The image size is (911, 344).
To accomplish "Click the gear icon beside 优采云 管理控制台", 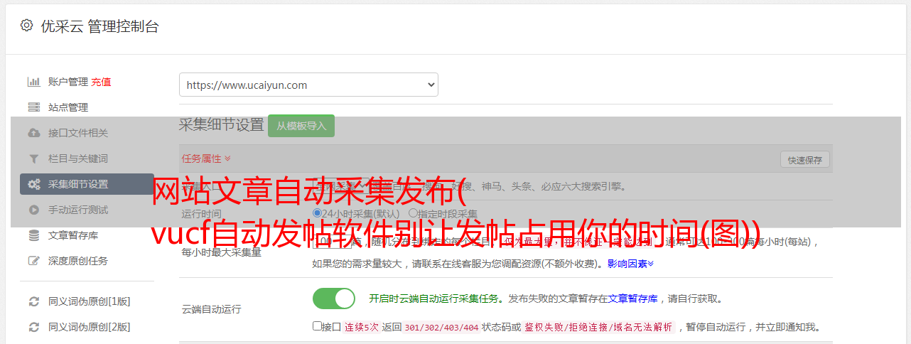I will coord(26,26).
